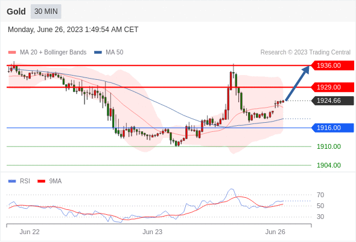Viewport: 356px width, 242px height.
Task: Click the MA 50 legend label
Action: tap(115, 53)
